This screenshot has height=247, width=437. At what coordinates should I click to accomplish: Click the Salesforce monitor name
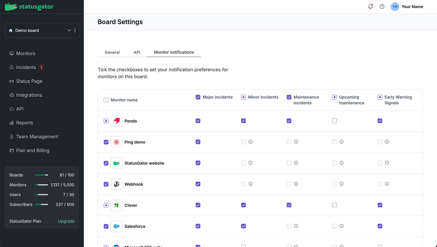135,226
